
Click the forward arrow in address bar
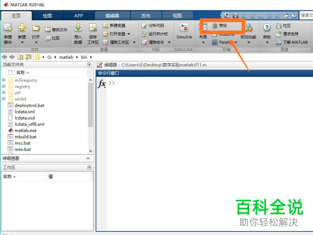(x=12, y=57)
